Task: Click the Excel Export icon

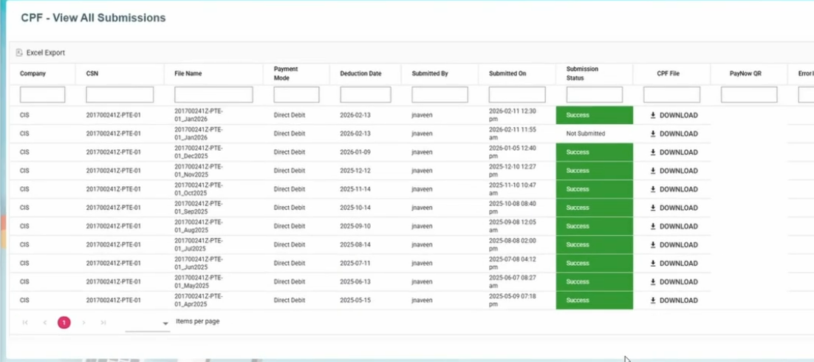Action: click(x=19, y=52)
